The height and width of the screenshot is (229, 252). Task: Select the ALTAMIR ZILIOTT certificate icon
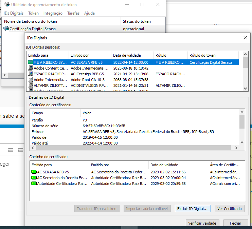[x=31, y=85]
